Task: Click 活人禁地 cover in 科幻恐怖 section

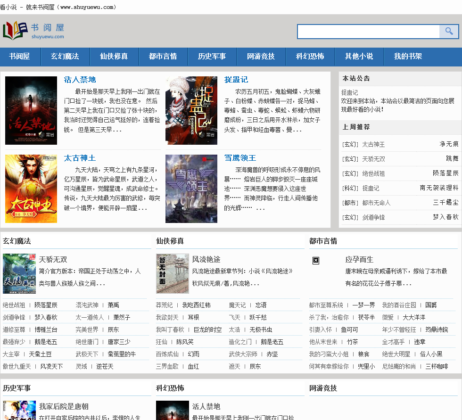Action: pyautogui.click(x=173, y=410)
